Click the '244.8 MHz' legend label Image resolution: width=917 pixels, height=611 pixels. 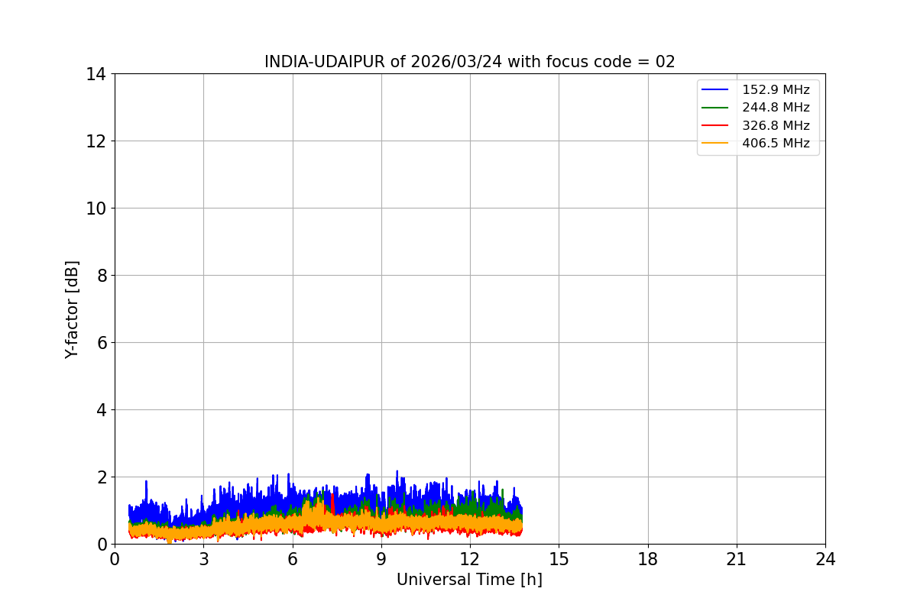click(776, 108)
